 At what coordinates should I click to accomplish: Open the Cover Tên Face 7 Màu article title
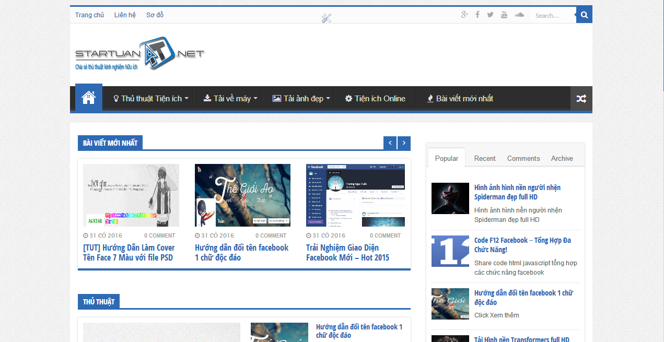click(129, 253)
